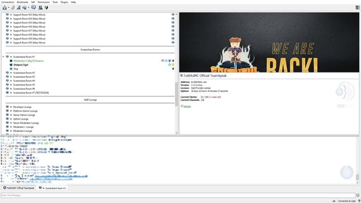Toggle the Away status toolbar icon

click(x=19, y=7)
